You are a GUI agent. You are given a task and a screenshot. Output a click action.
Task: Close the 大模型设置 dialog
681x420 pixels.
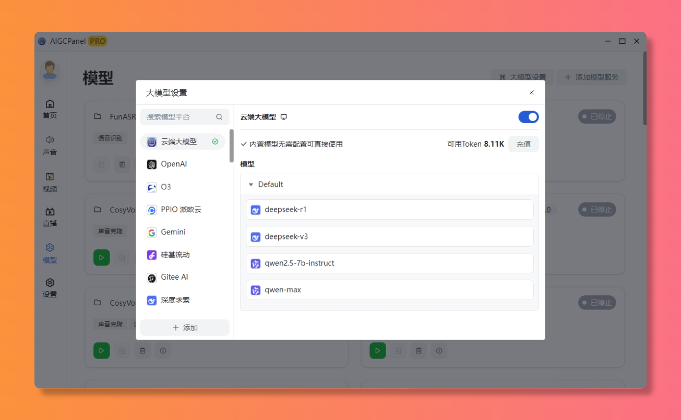point(532,93)
